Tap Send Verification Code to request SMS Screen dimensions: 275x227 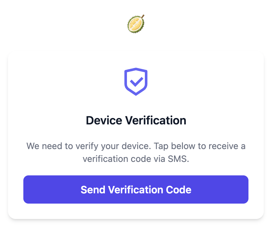pyautogui.click(x=136, y=189)
